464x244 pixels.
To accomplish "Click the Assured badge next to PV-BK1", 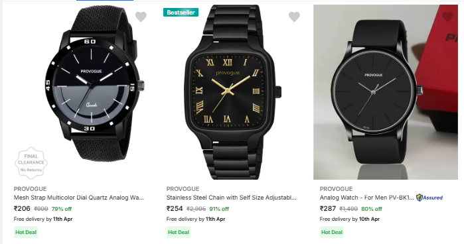I will point(429,198).
